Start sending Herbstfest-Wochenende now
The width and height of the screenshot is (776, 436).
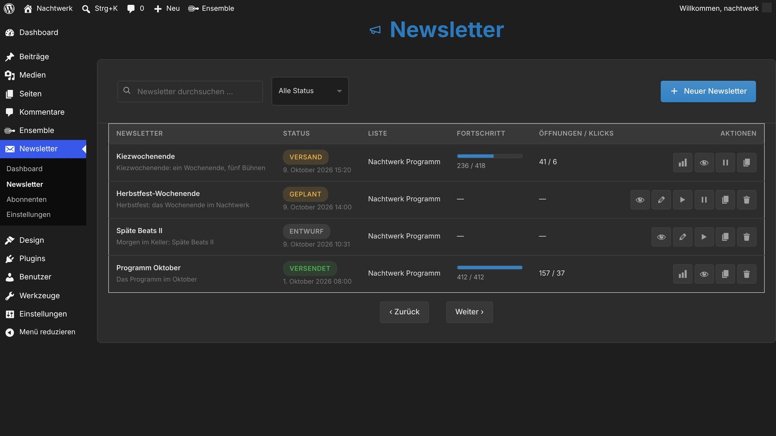click(x=682, y=200)
